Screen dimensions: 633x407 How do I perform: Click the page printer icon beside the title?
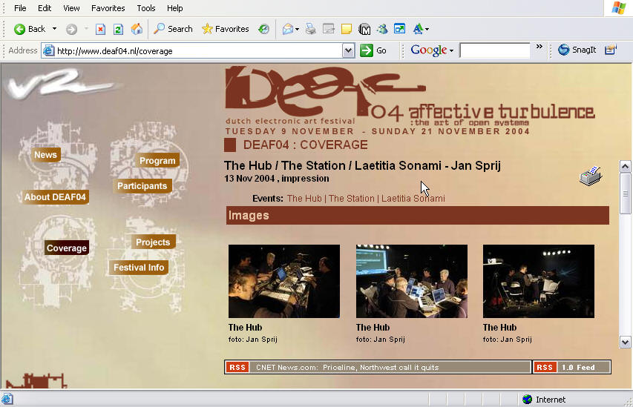point(591,176)
